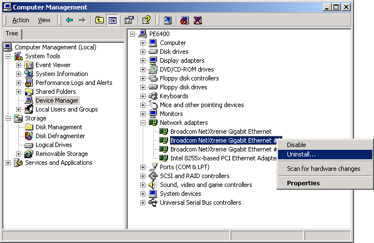This screenshot has width=374, height=243.
Task: Expand the System devices node
Action: click(143, 194)
